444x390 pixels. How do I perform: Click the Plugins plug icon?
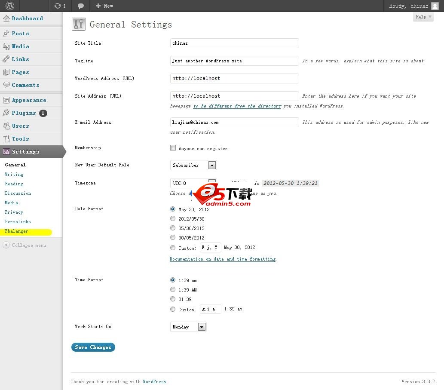click(6, 113)
